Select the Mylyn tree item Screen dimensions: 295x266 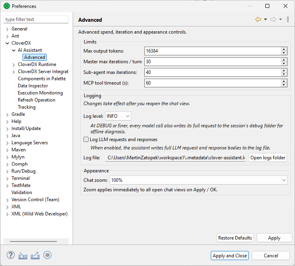pyautogui.click(x=18, y=157)
